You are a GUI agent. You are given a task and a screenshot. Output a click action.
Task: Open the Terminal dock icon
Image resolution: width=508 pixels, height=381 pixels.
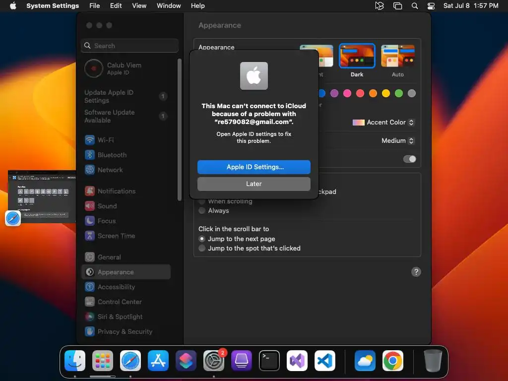point(269,360)
